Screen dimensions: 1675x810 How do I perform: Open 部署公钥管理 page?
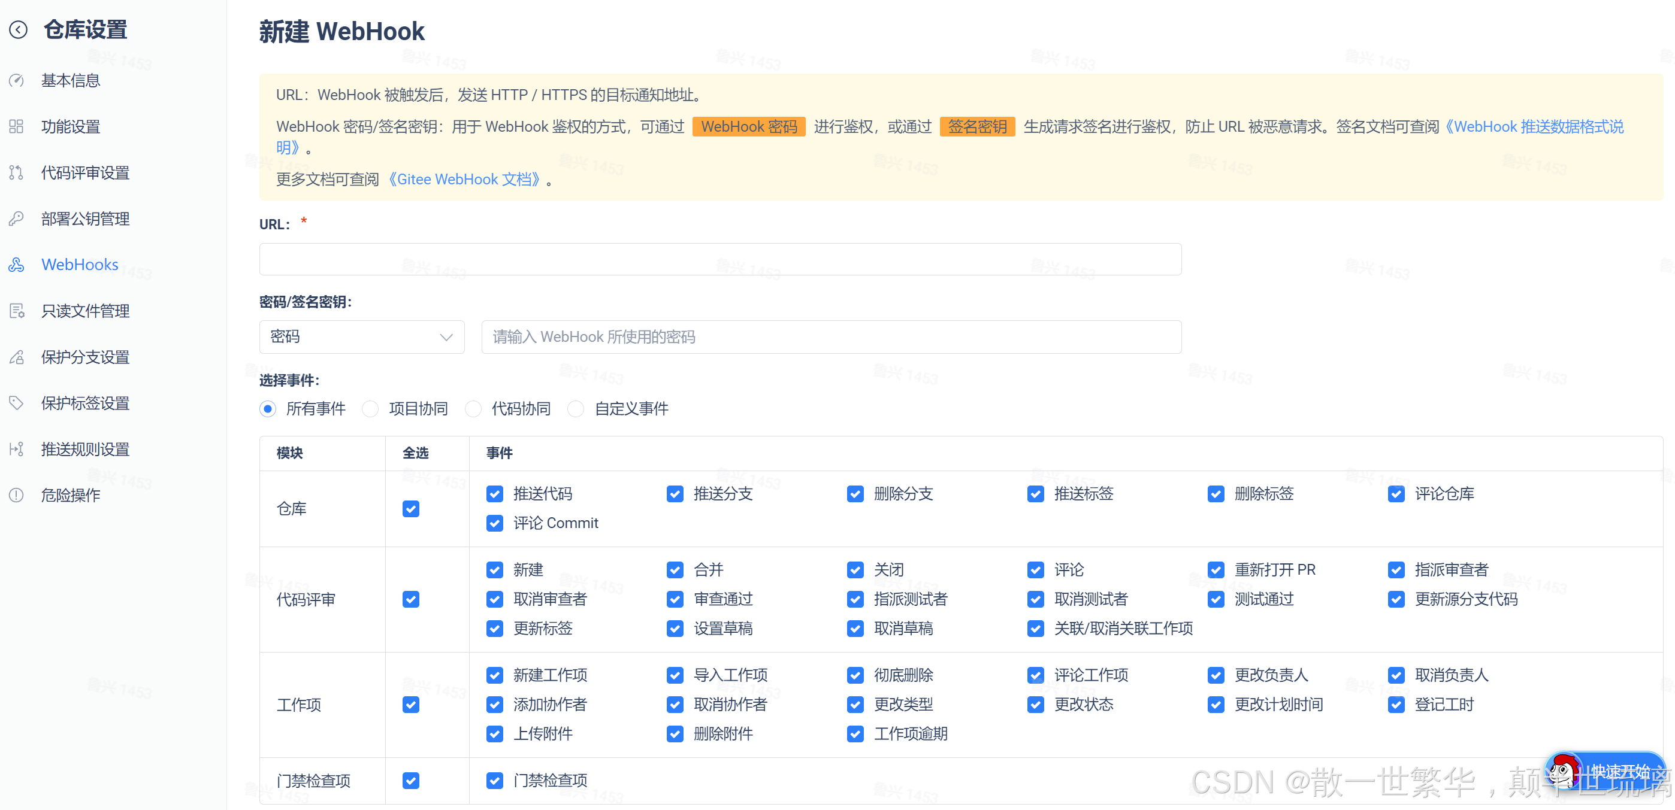point(85,219)
